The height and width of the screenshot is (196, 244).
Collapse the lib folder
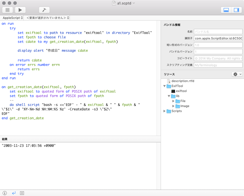click(x=169, y=96)
